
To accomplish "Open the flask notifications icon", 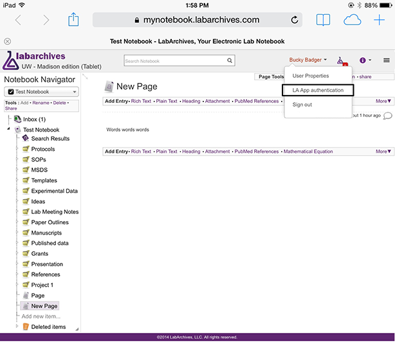I will (342, 61).
